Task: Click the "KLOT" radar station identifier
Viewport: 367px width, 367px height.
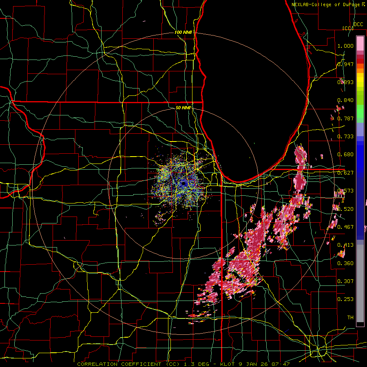Action: tap(228, 364)
